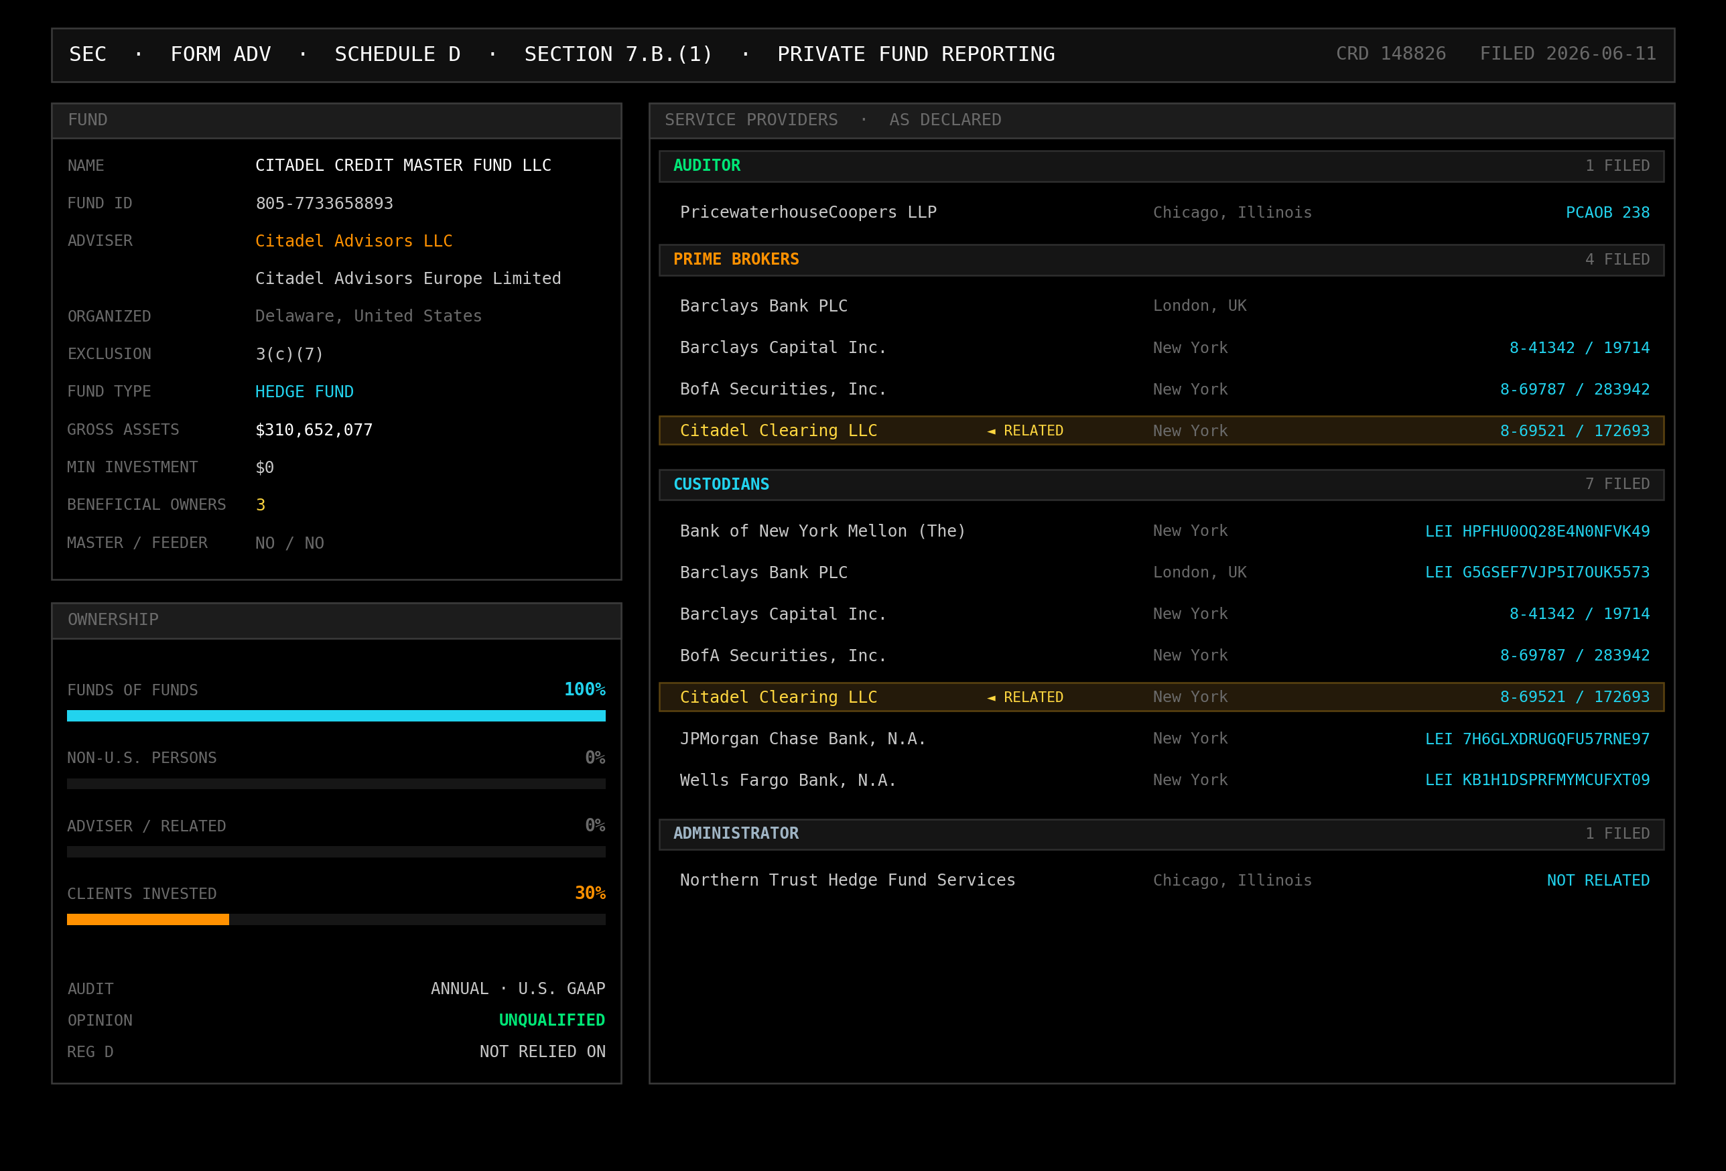Click fund name CITADEL CREDIT MASTER FUND LLC
Viewport: 1726px width, 1171px height.
tap(403, 165)
